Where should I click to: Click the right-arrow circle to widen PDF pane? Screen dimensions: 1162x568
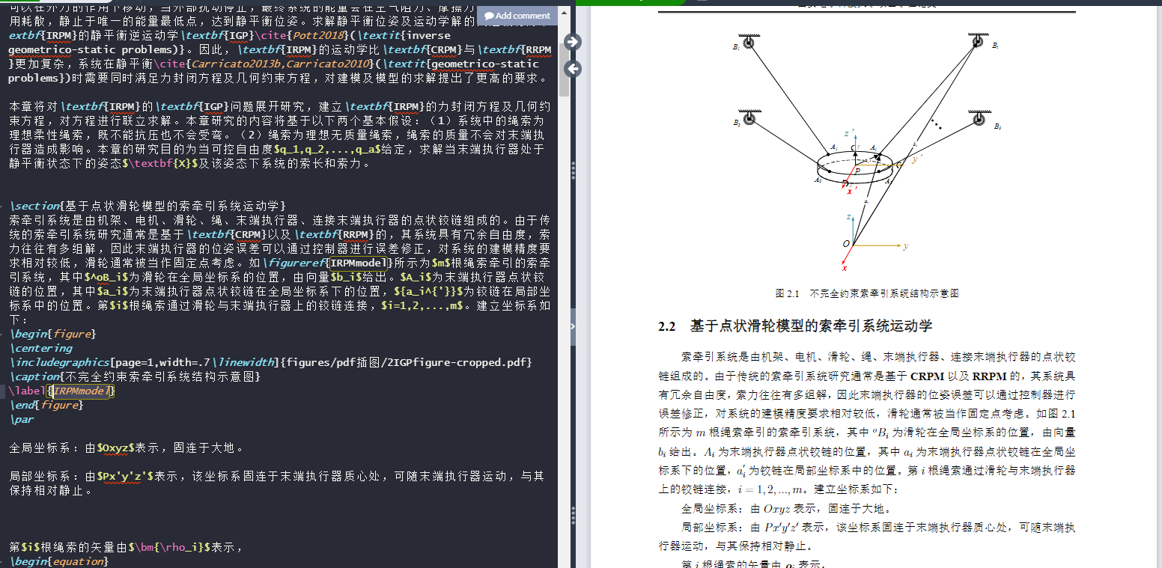(x=571, y=42)
